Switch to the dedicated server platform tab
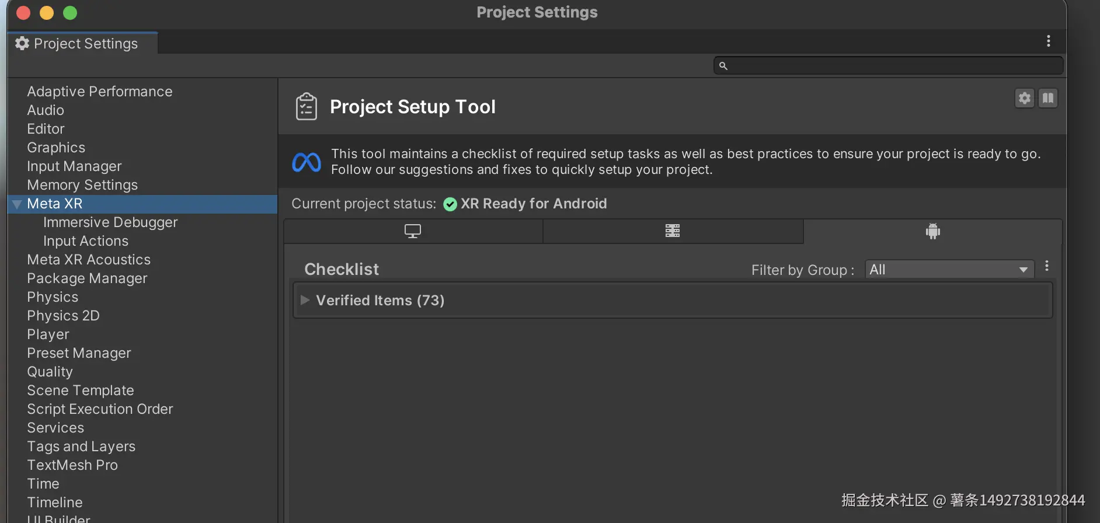The image size is (1100, 523). coord(673,231)
